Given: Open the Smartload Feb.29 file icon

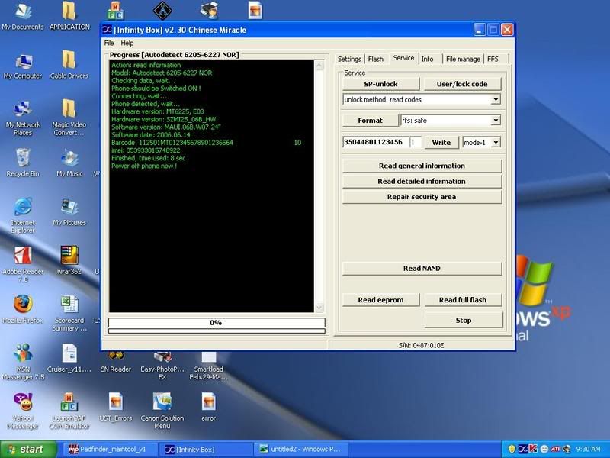Looking at the screenshot, I should [208, 366].
